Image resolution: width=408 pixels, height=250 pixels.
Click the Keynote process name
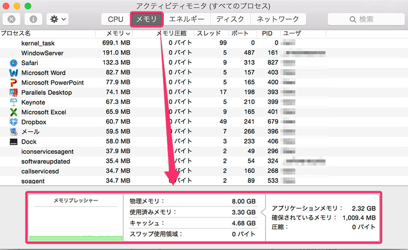tap(33, 102)
